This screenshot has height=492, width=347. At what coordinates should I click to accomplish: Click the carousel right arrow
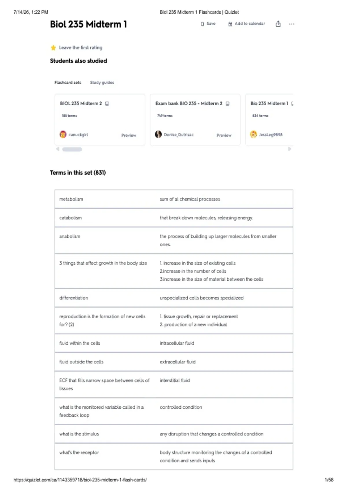289,149
